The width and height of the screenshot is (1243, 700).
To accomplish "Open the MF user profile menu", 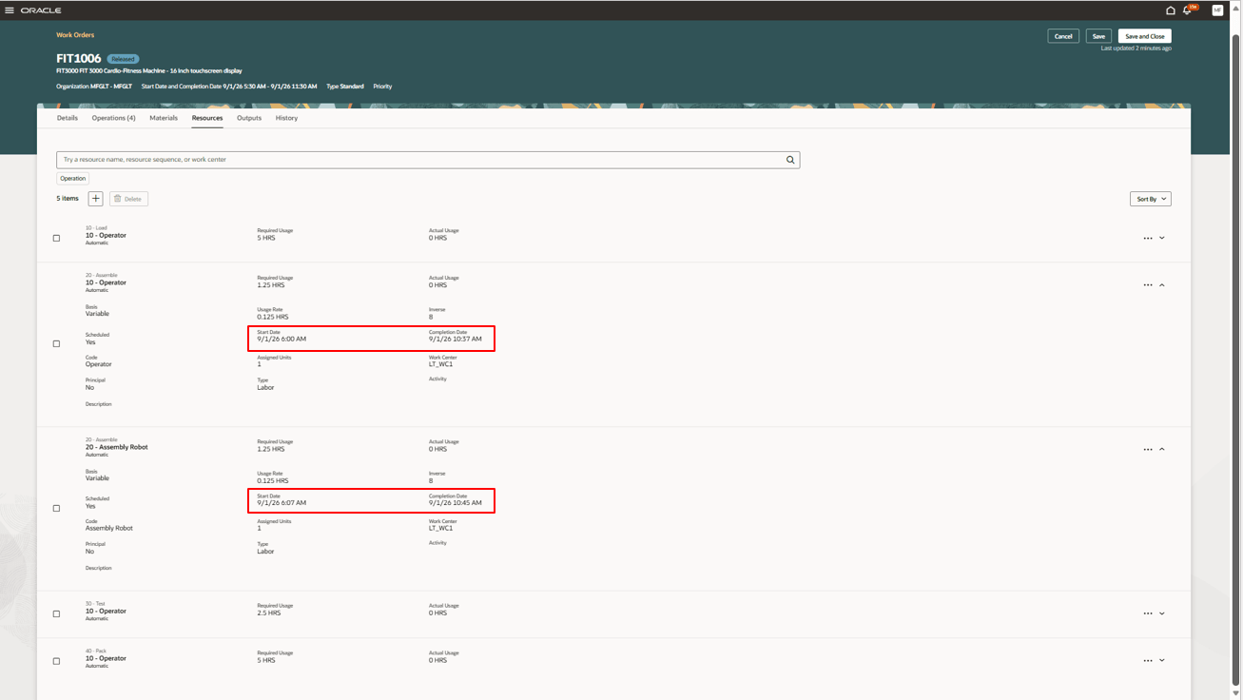I will tap(1217, 10).
